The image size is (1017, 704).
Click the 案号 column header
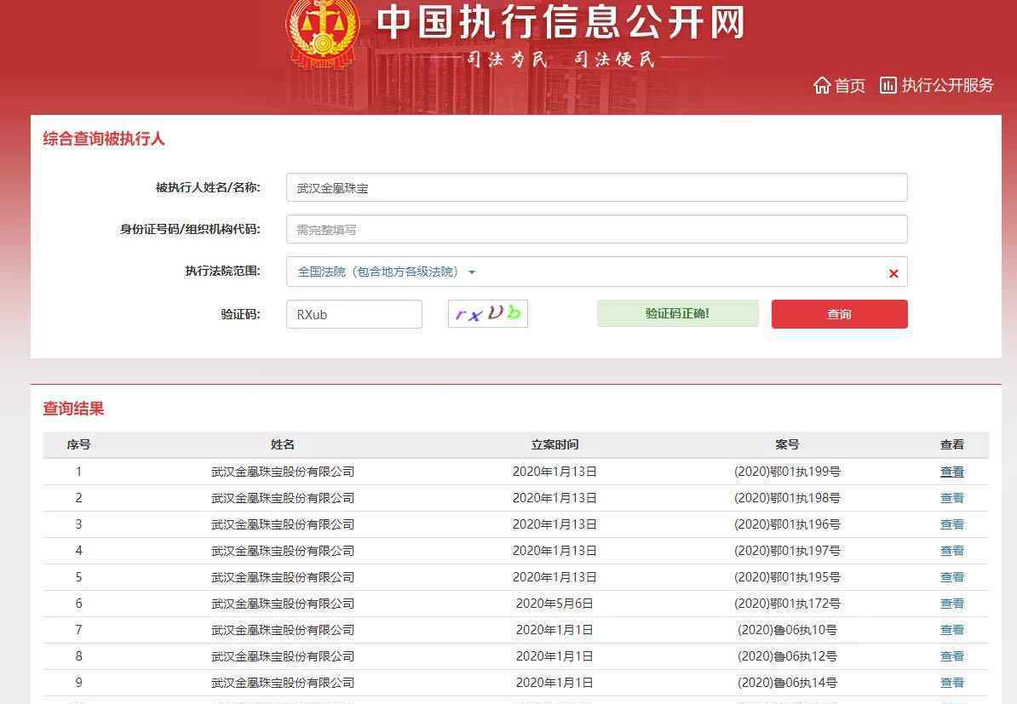(x=787, y=444)
